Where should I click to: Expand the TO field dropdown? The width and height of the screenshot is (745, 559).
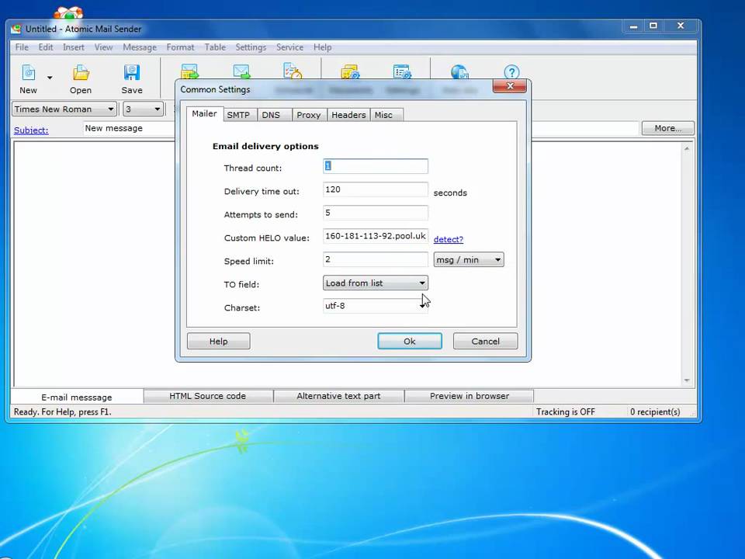point(421,283)
